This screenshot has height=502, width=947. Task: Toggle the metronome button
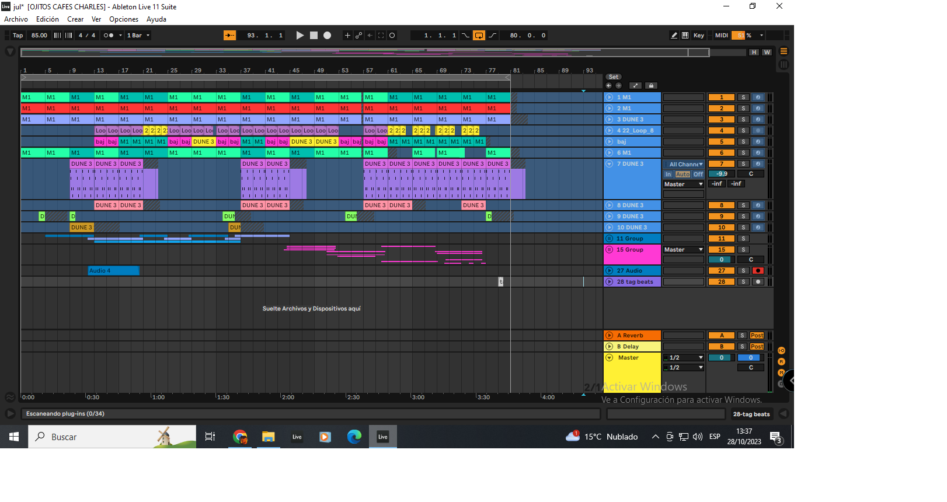tap(109, 36)
